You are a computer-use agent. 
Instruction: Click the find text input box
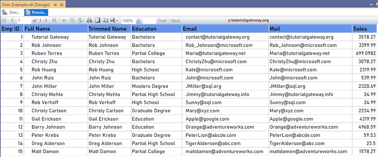click(x=149, y=21)
